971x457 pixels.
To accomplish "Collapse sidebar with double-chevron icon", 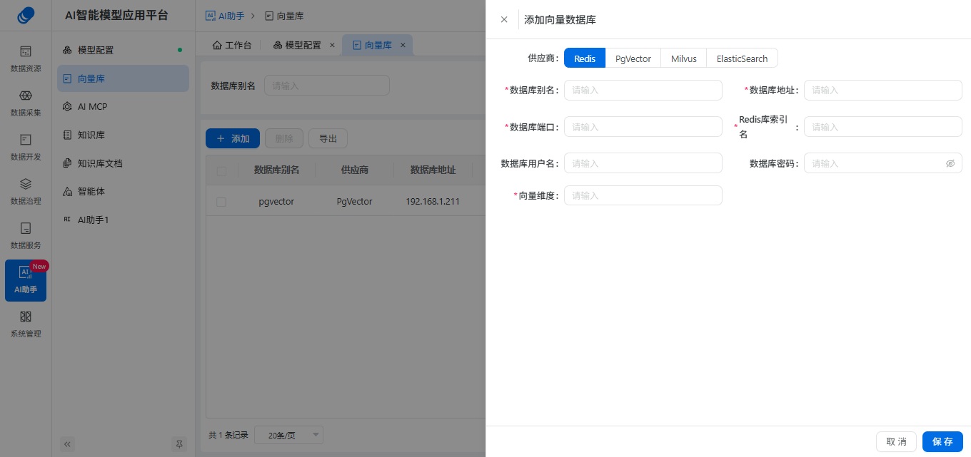I will tap(68, 443).
